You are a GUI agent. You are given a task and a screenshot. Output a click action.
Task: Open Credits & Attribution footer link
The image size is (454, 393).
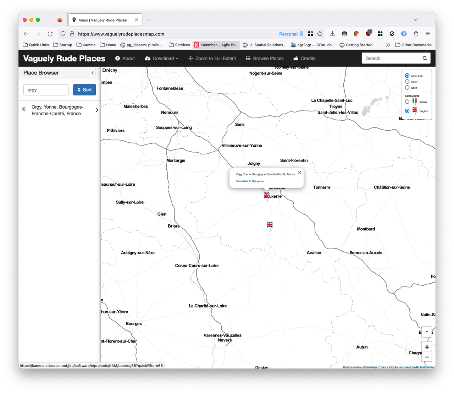(x=422, y=367)
